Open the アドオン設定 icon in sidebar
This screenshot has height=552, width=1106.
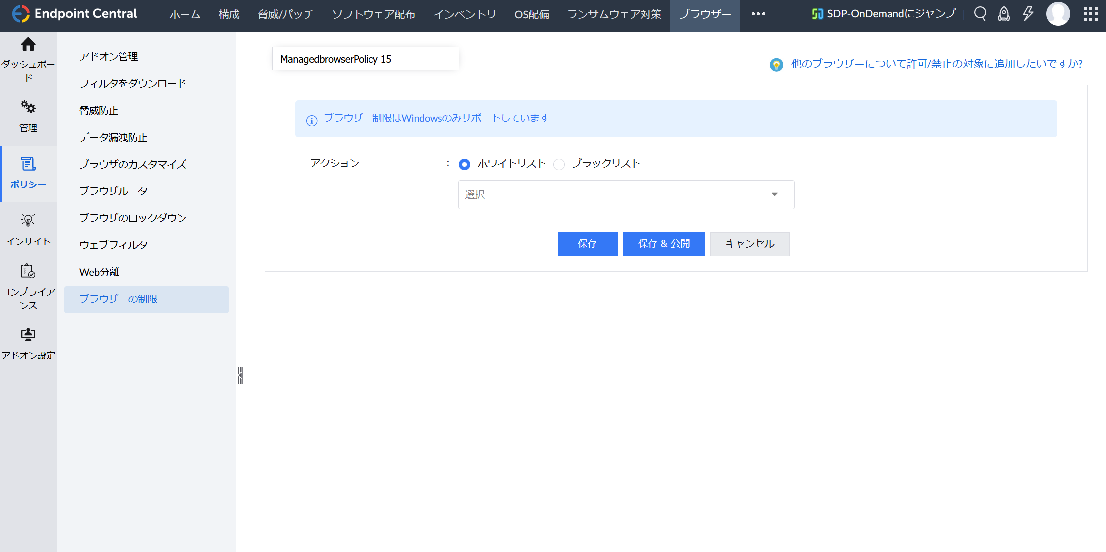28,334
